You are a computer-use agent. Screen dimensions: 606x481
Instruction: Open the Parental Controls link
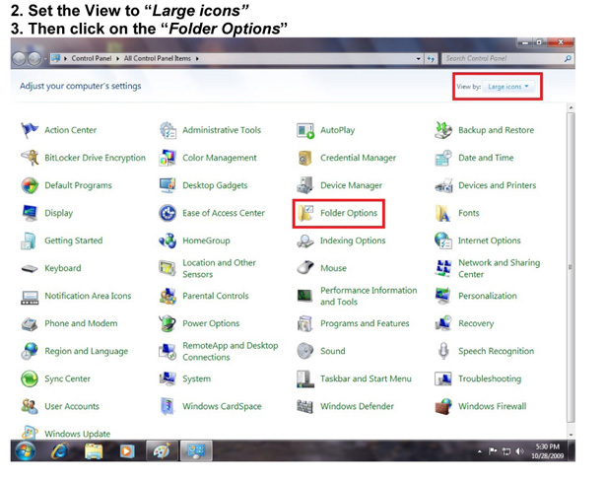point(215,296)
